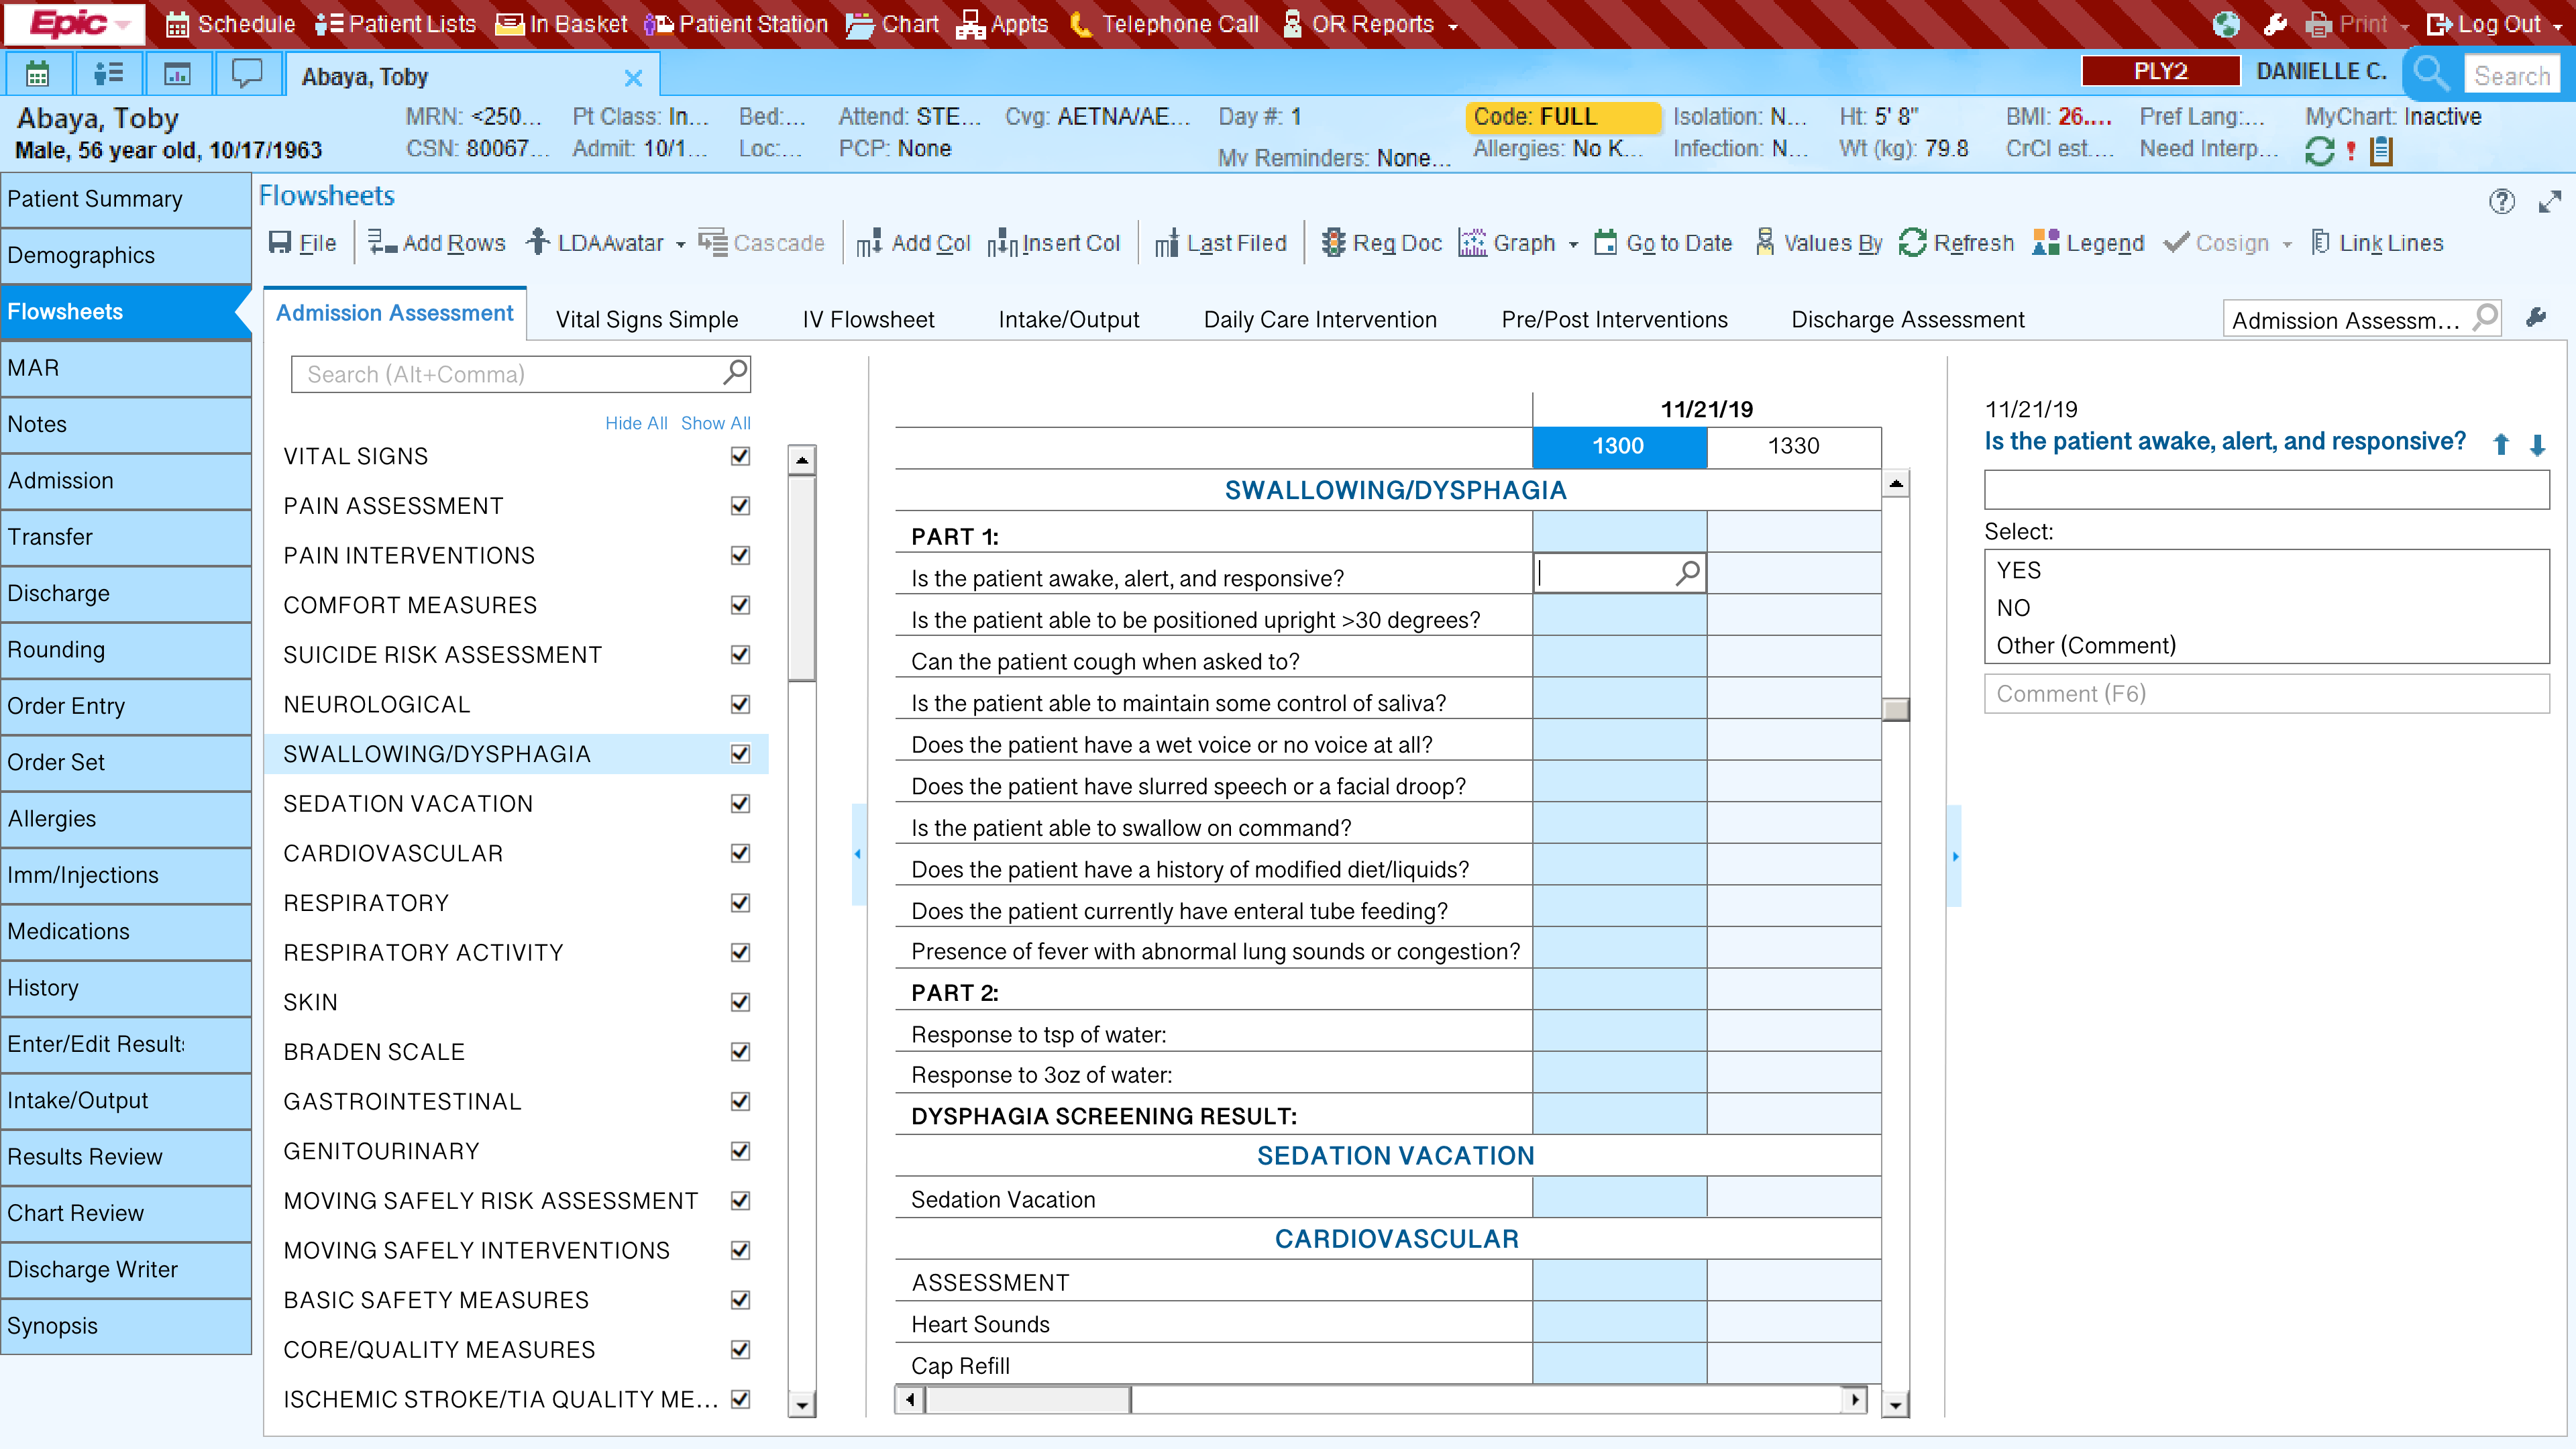The image size is (2576, 1449).
Task: Uncheck SUICIDE RISK ASSESSMENT checkbox
Action: click(x=740, y=655)
